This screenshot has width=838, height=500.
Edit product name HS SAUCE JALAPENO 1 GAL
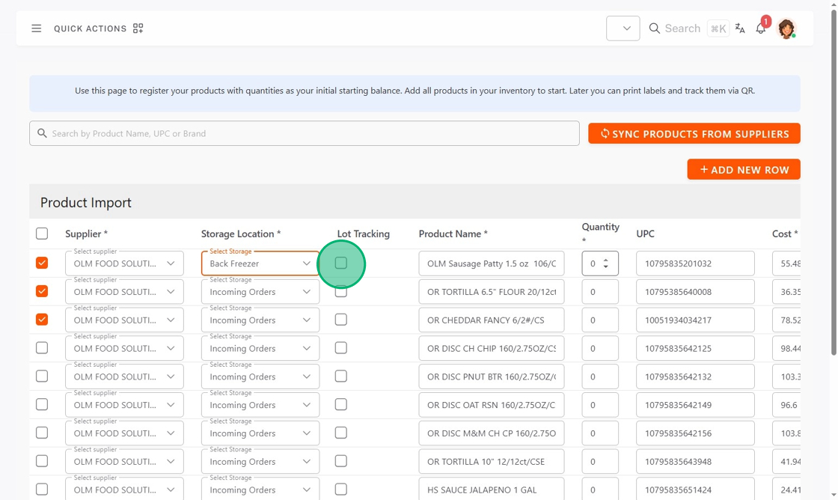click(492, 490)
